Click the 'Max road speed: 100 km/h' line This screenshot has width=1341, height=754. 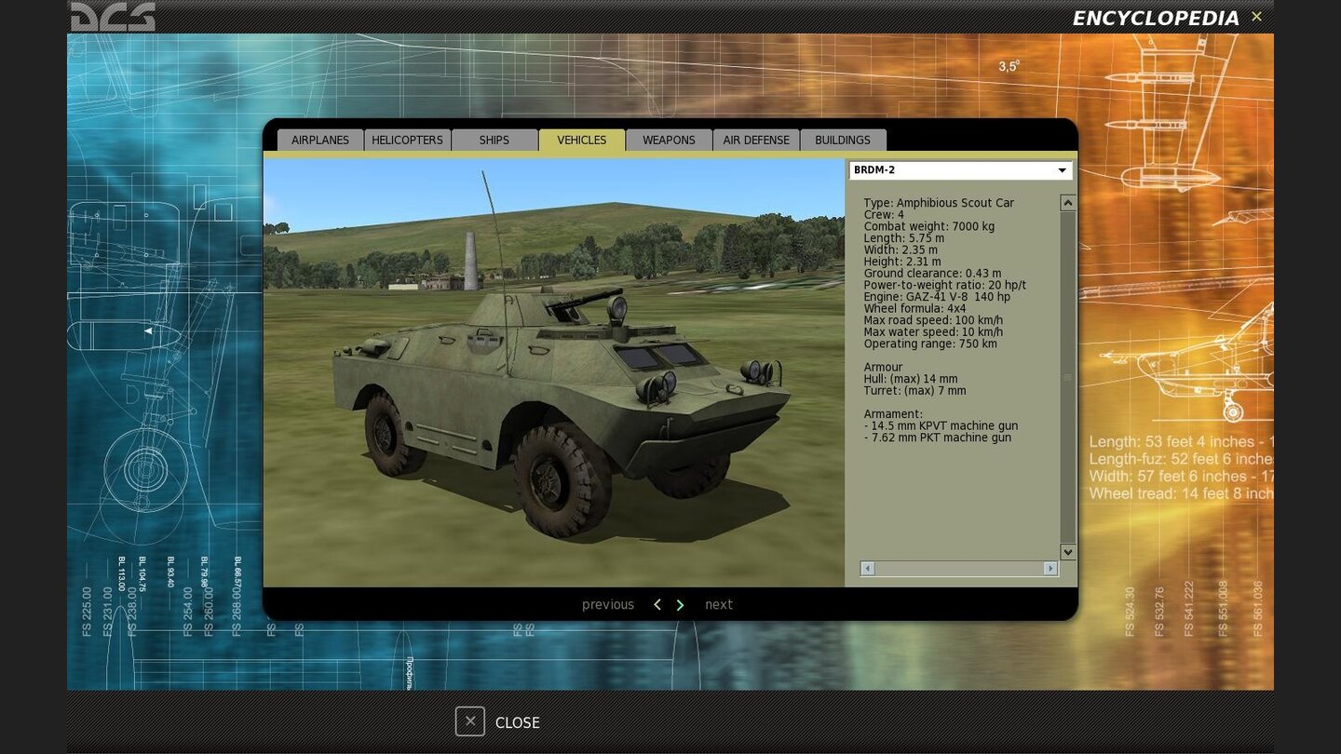pyautogui.click(x=933, y=320)
